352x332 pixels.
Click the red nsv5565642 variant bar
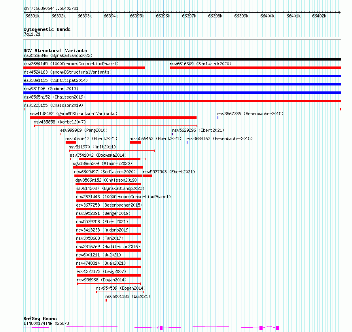(x=71, y=142)
